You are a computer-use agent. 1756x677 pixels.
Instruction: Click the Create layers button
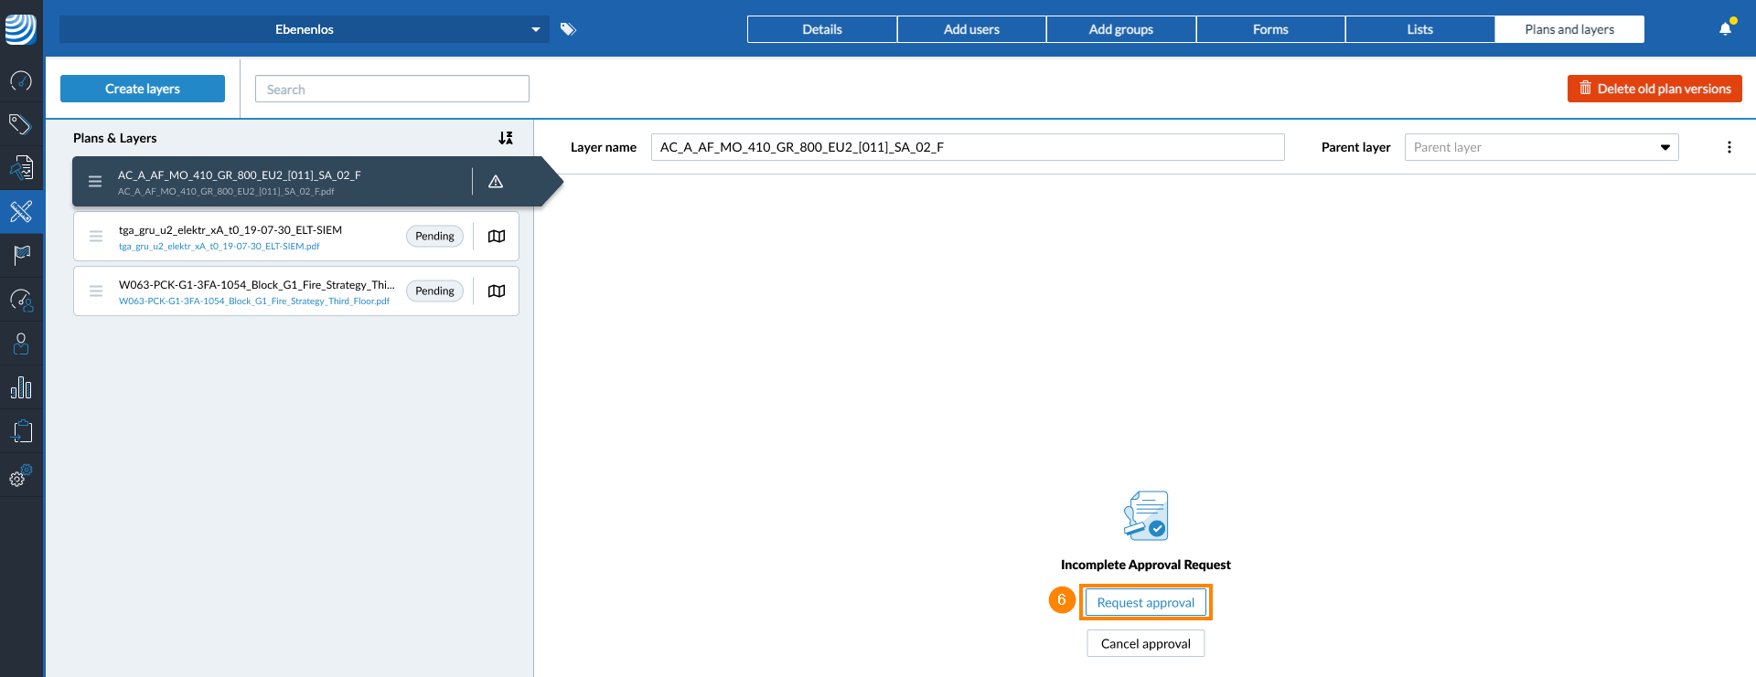click(x=143, y=89)
